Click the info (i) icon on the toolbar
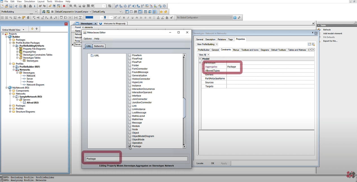The image size is (357, 182). coord(35,6)
